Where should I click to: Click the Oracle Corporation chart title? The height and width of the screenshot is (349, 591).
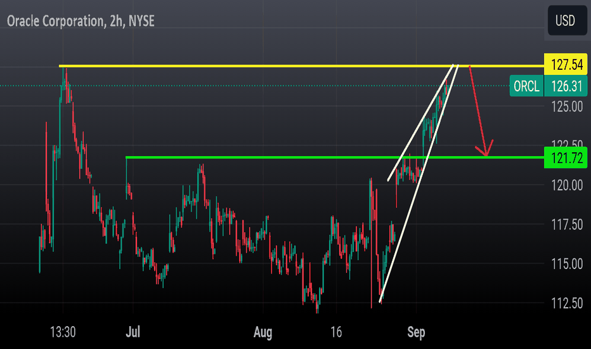pyautogui.click(x=81, y=21)
